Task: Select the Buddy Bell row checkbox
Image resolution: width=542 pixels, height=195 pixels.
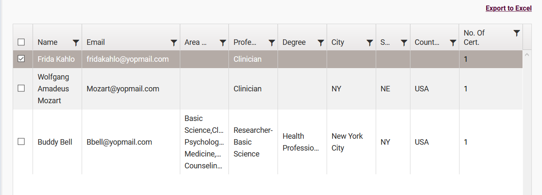Action: (x=21, y=142)
